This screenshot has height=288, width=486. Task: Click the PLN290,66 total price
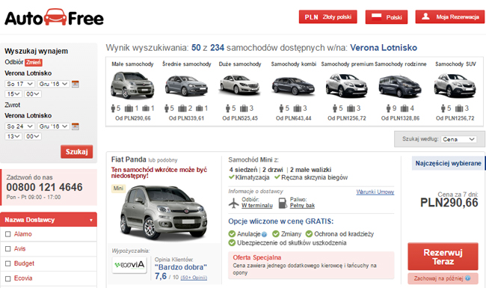pos(449,203)
